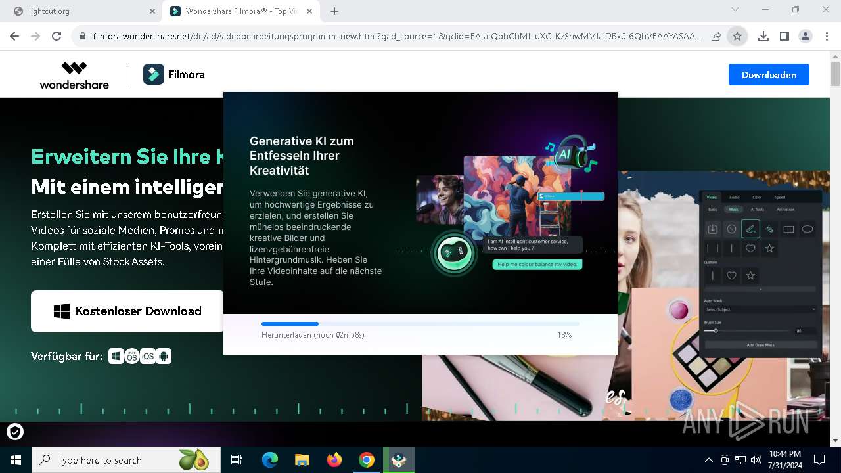Open volume control in tray
Image resolution: width=841 pixels, height=473 pixels.
pyautogui.click(x=756, y=460)
